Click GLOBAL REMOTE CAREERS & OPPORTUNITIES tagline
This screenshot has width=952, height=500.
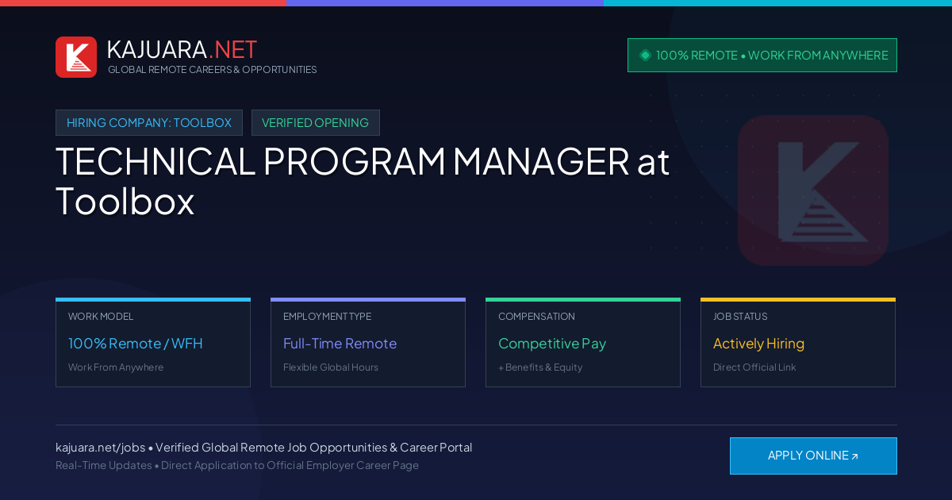pyautogui.click(x=213, y=70)
